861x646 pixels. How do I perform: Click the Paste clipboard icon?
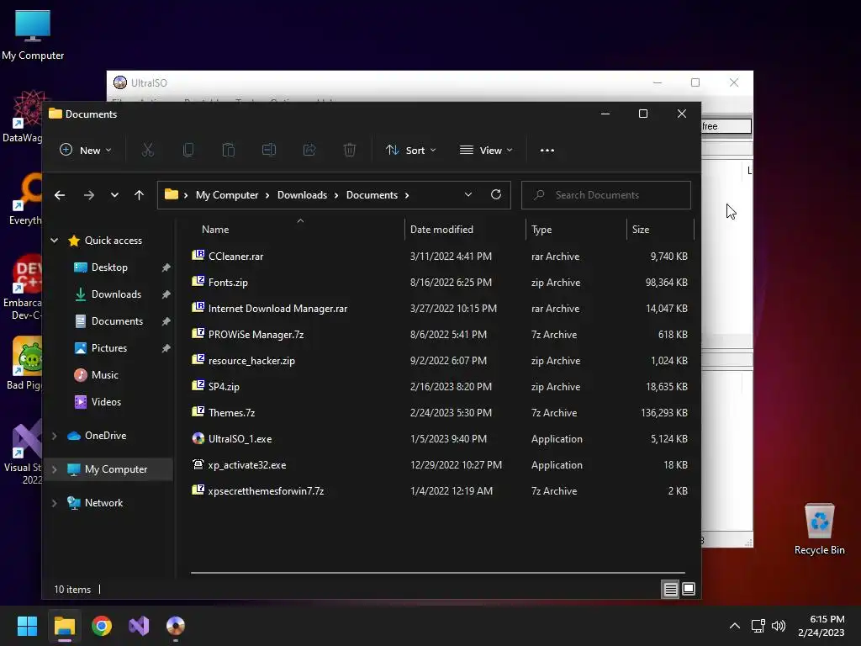(x=229, y=150)
